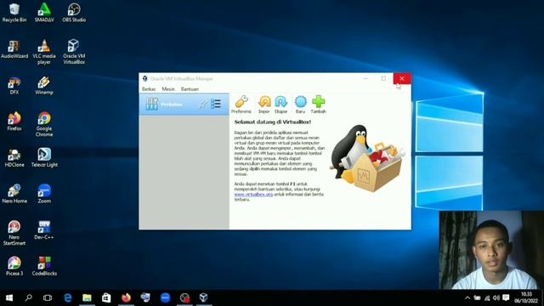Viewport: 544px width, 306px height.
Task: Switch to VirtualBox on the taskbar
Action: click(x=204, y=297)
